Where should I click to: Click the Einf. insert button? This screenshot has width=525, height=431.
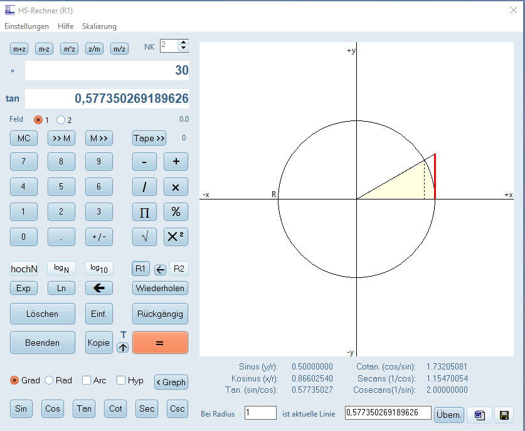[x=99, y=314]
